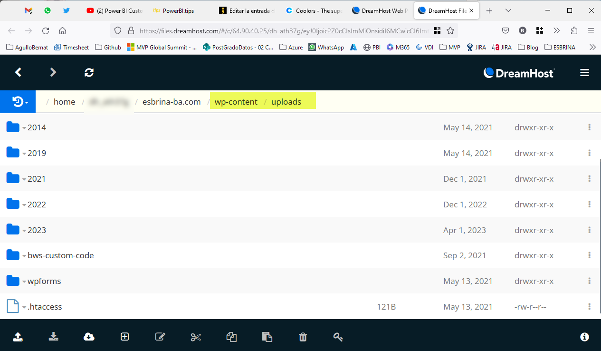Click the copy icon in bottom toolbar
The width and height of the screenshot is (601, 351).
[231, 337]
